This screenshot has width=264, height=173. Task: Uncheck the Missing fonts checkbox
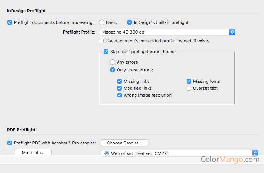click(189, 81)
